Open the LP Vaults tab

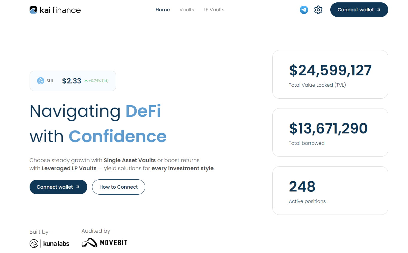pos(214,10)
